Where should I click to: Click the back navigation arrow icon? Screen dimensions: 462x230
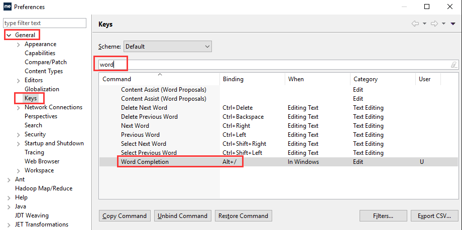click(415, 24)
